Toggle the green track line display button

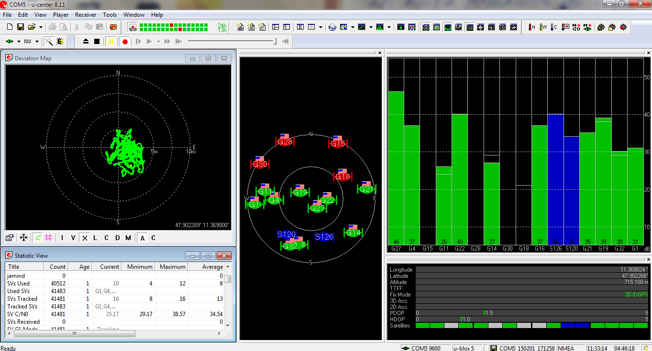(38, 238)
